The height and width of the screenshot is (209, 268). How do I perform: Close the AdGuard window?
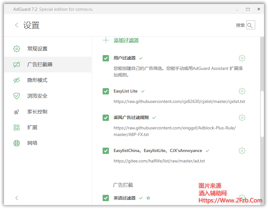point(259,9)
